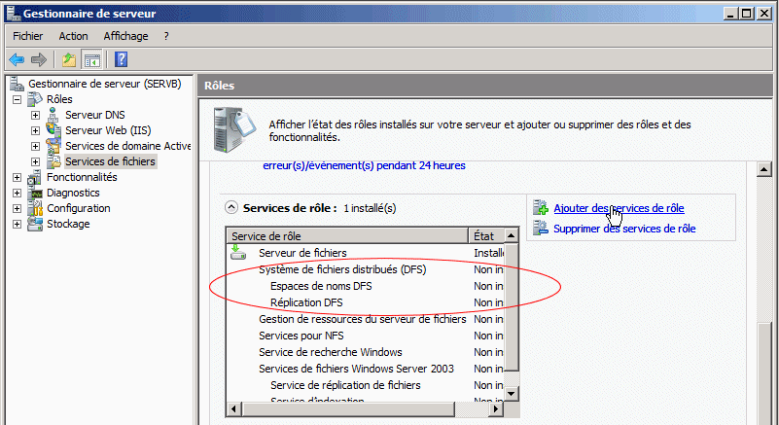
Task: Click the Diagnostics icon
Action: click(x=35, y=193)
